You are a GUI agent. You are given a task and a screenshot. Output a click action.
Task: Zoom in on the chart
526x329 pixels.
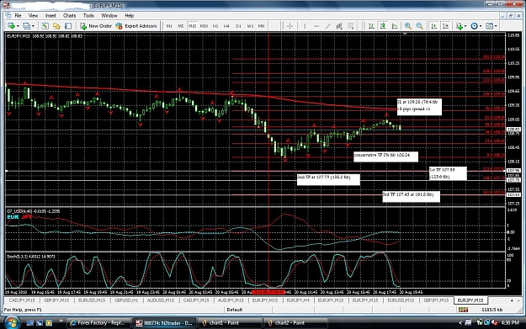tap(408, 26)
